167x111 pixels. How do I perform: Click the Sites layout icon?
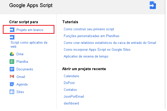pyautogui.click(x=12, y=92)
